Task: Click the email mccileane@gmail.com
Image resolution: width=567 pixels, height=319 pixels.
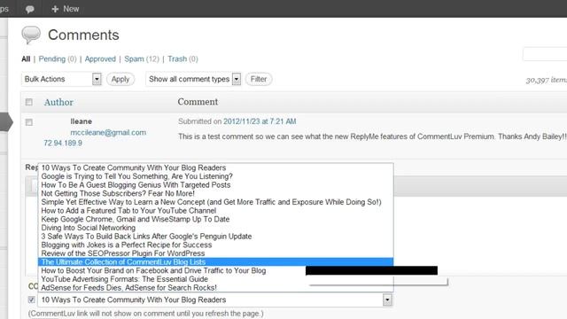Action: pyautogui.click(x=108, y=132)
